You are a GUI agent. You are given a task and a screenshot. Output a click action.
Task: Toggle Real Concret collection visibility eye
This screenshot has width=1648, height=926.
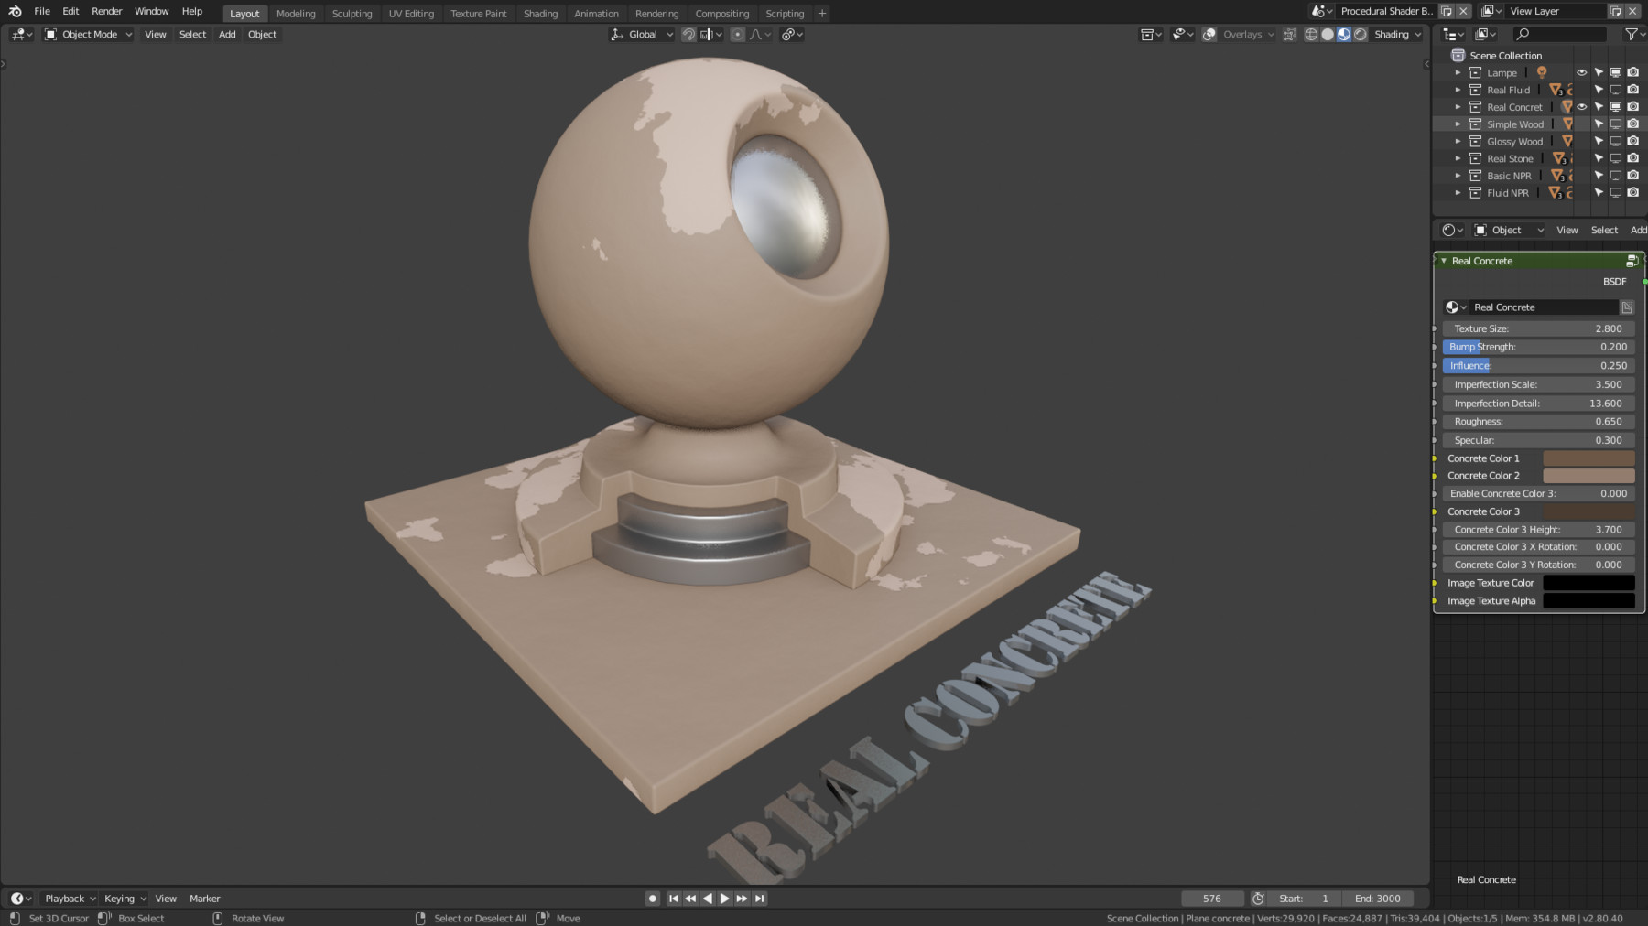tap(1581, 107)
